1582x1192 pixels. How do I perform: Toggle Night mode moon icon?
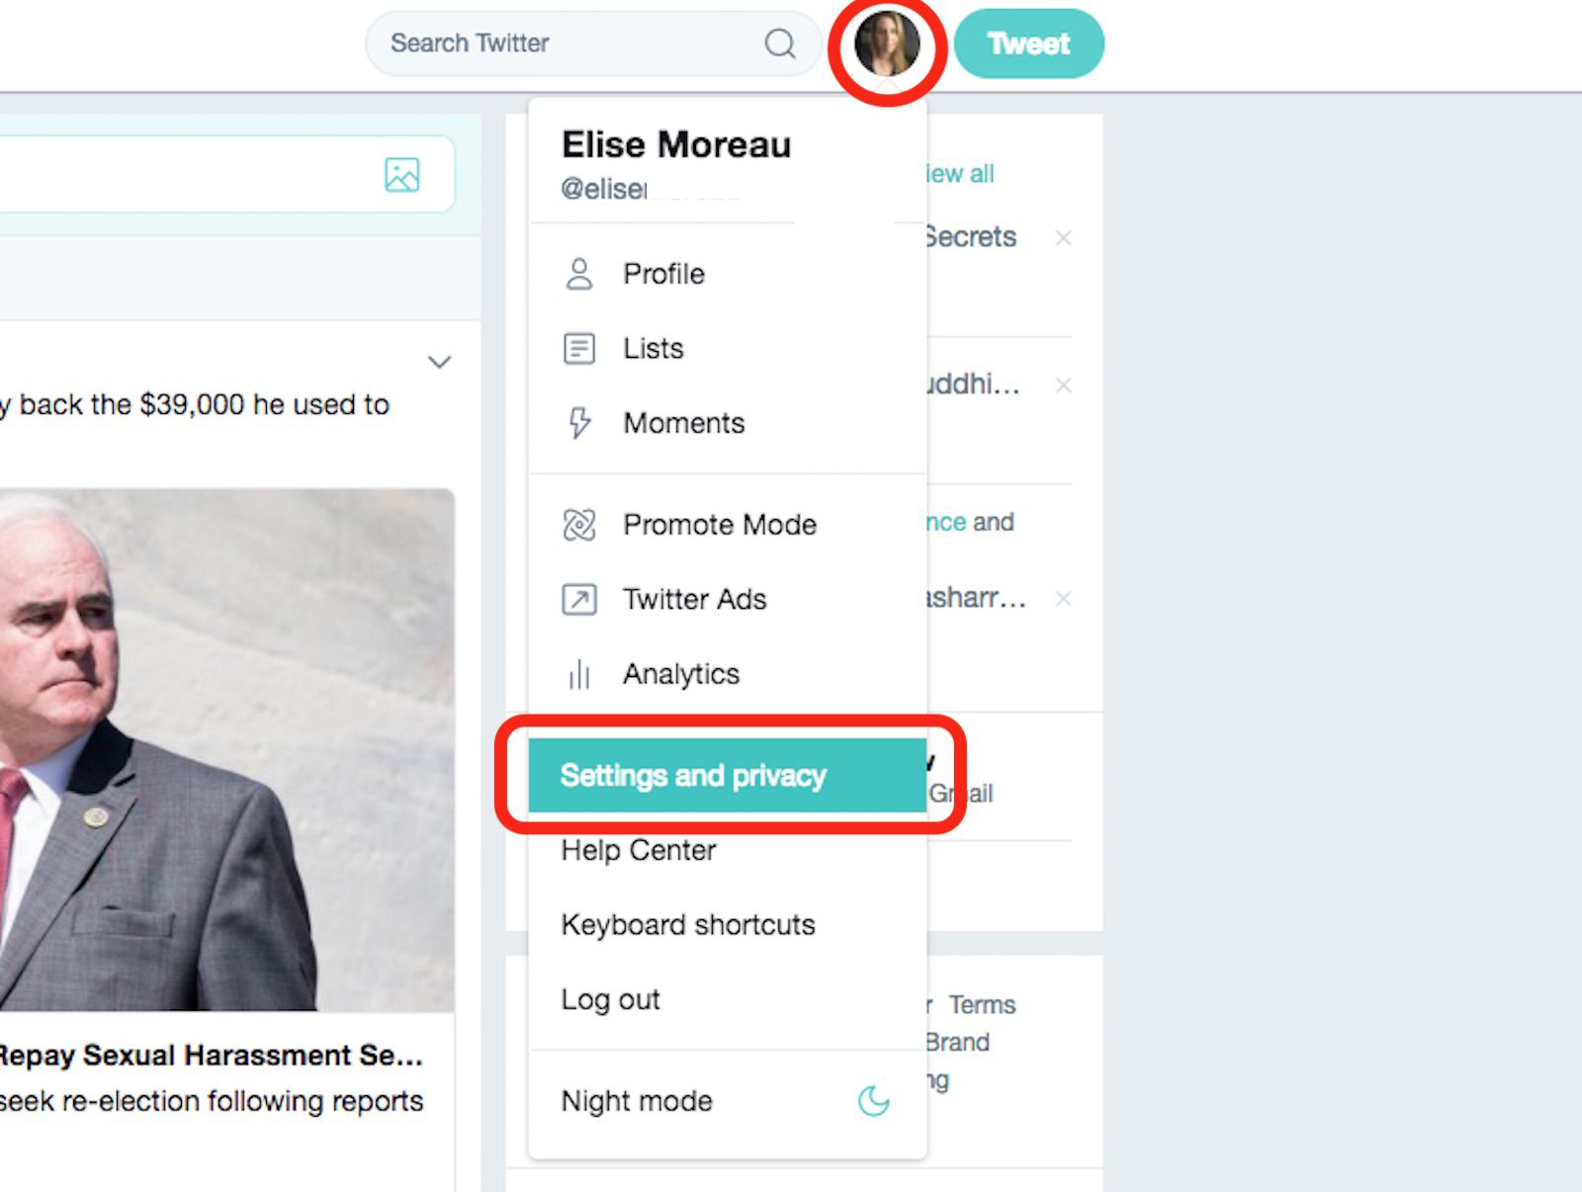click(x=873, y=1100)
